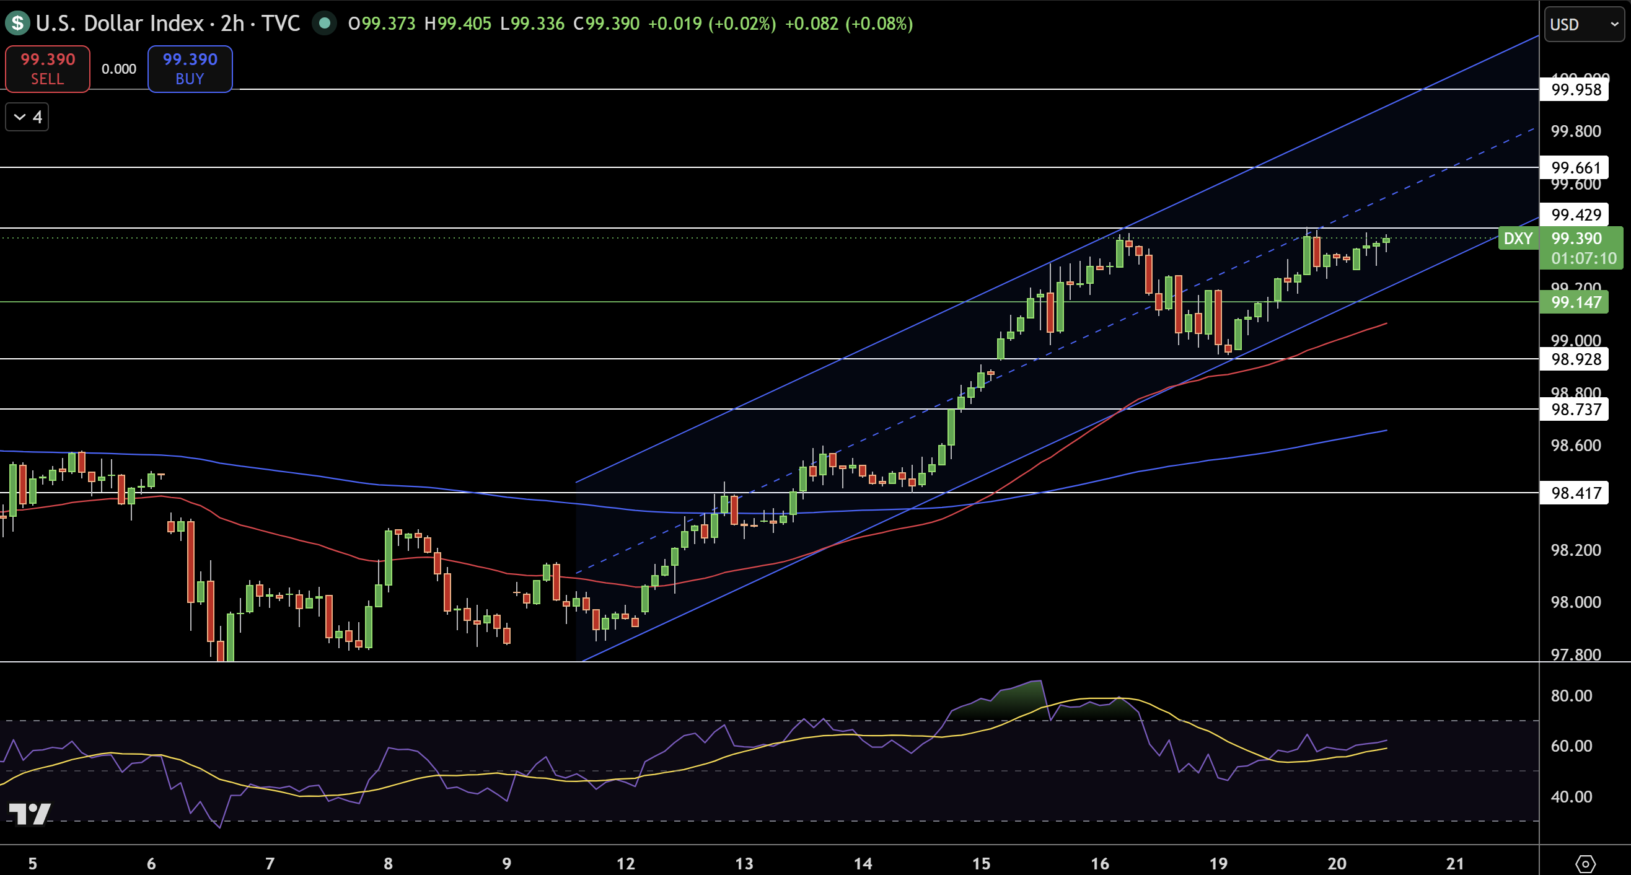Click the 98.000 price scale label

[1575, 602]
